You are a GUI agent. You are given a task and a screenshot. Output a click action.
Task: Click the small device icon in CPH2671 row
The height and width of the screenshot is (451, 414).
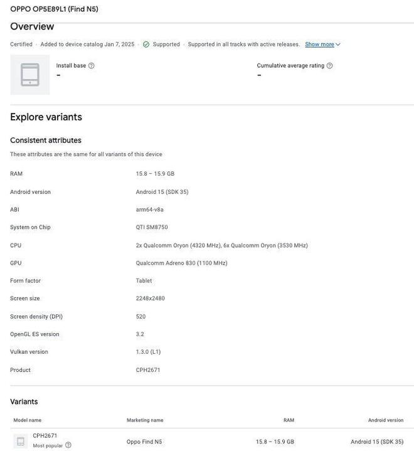[21, 441]
